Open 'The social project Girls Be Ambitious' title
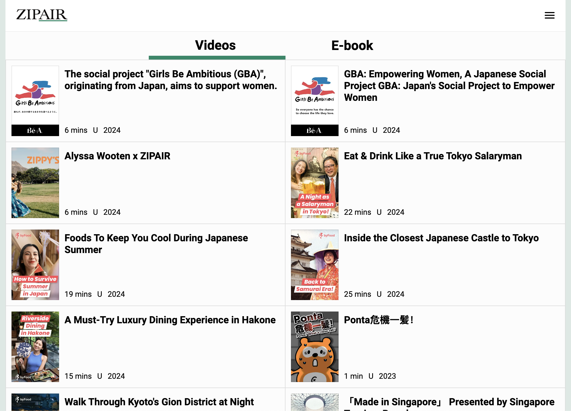 171,80
